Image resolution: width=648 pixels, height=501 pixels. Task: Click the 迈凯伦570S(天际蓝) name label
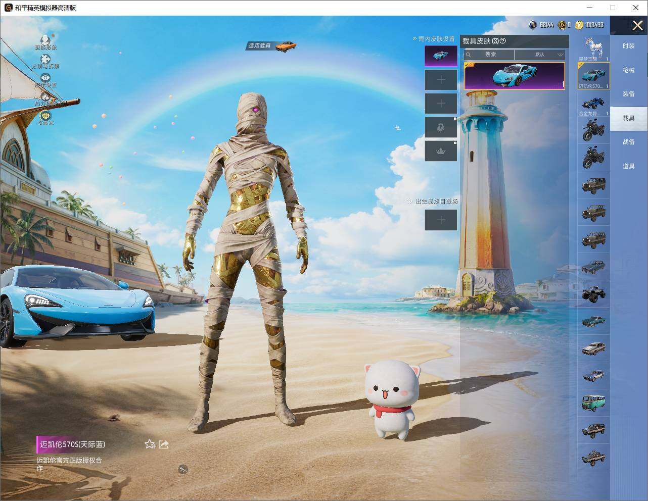[x=73, y=444]
